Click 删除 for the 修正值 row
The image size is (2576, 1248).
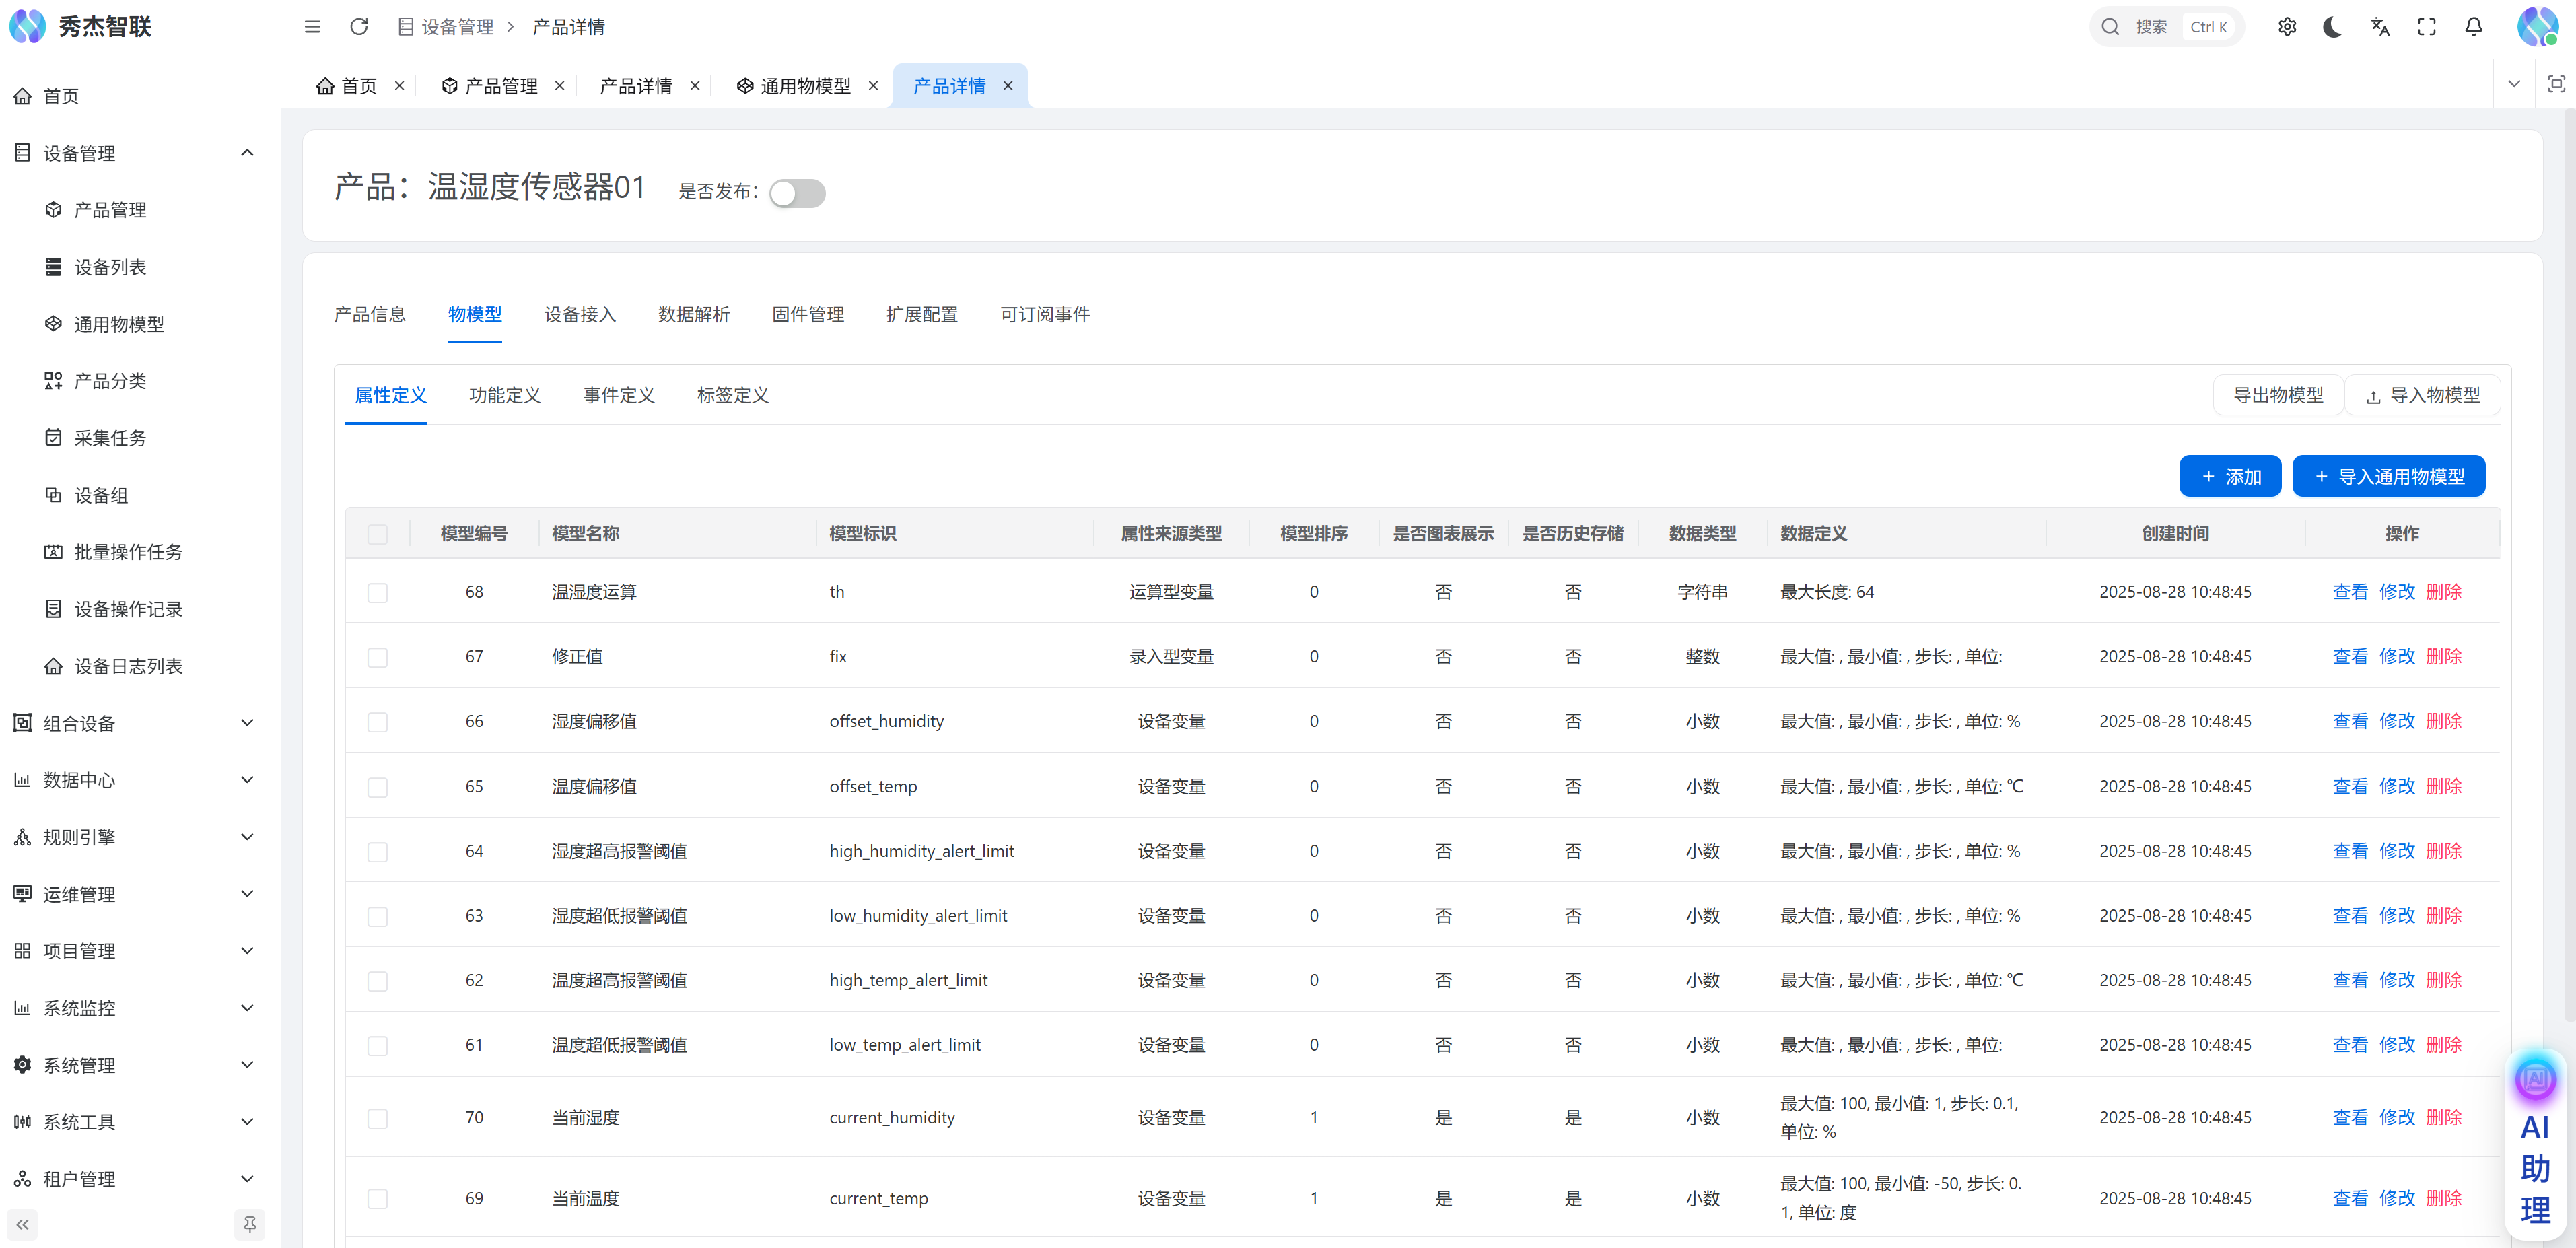pyautogui.click(x=2443, y=657)
